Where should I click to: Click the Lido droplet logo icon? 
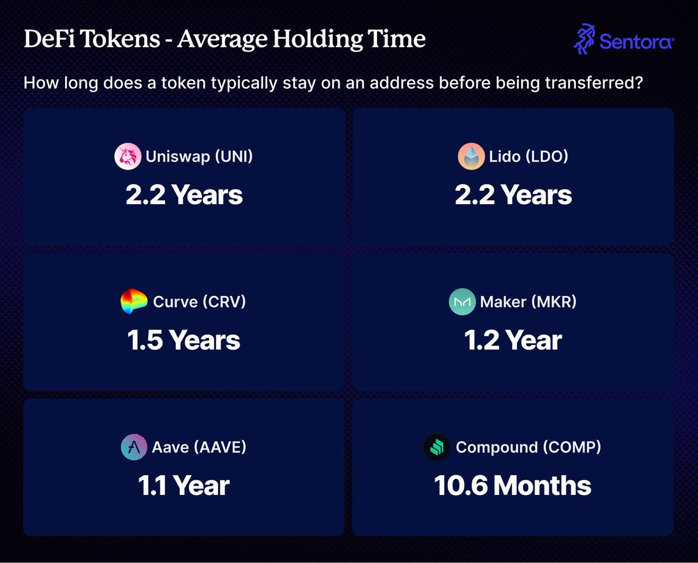[x=471, y=156]
